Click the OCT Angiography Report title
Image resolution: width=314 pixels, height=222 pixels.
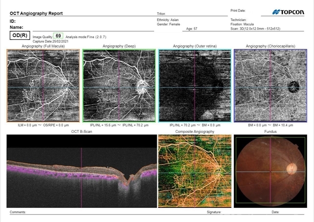[x=35, y=14]
